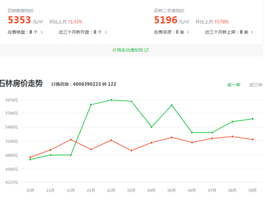Click the external link icon beside 价格变动通知我
265x200 pixels.
[x=146, y=50]
